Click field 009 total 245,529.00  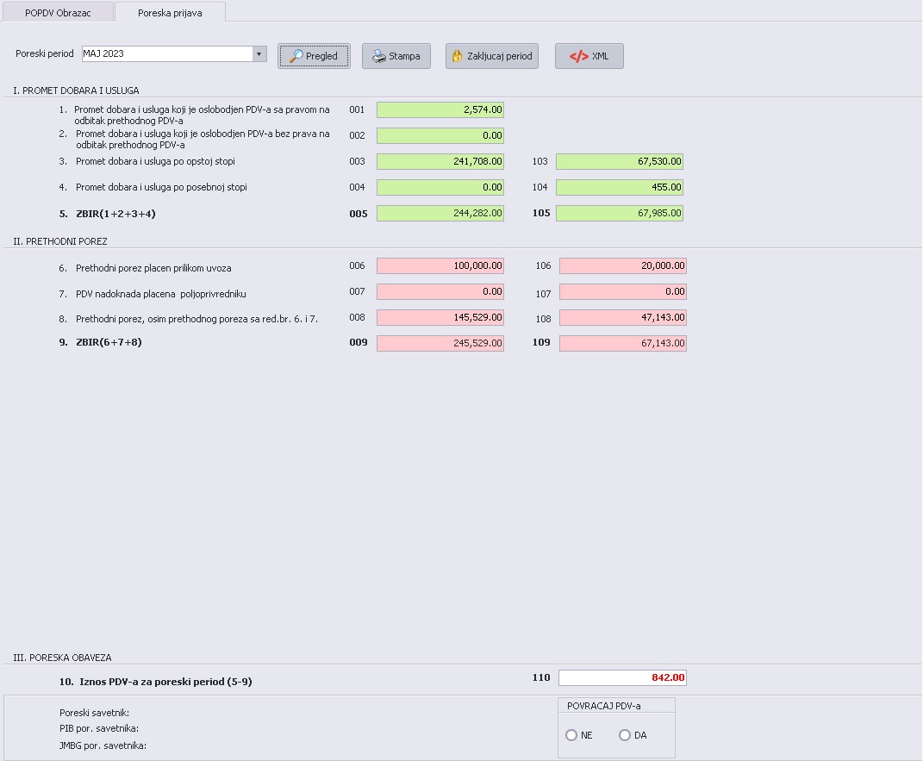point(440,343)
